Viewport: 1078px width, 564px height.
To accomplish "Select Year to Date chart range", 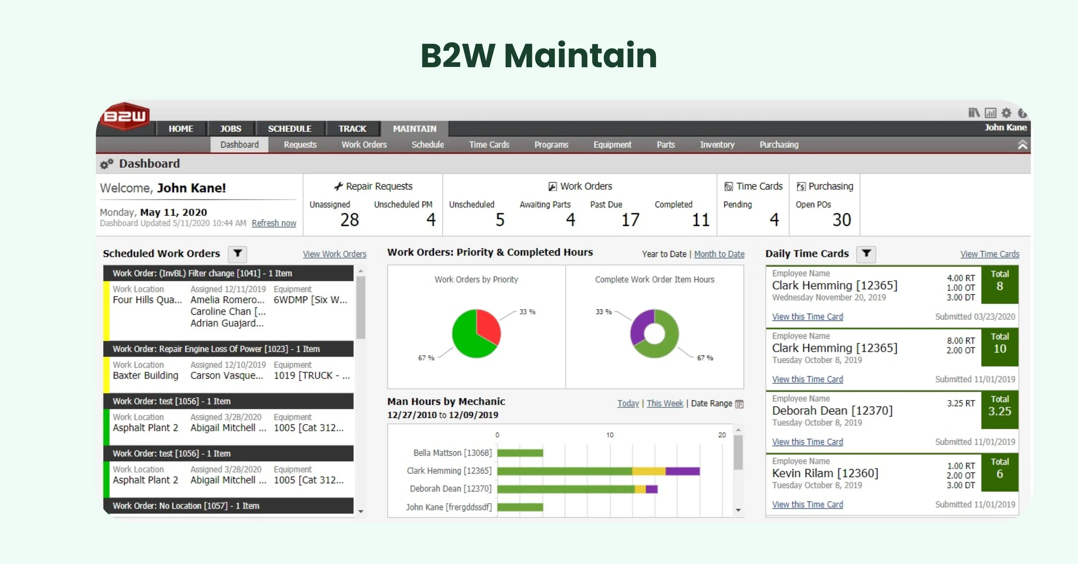I will click(x=664, y=254).
